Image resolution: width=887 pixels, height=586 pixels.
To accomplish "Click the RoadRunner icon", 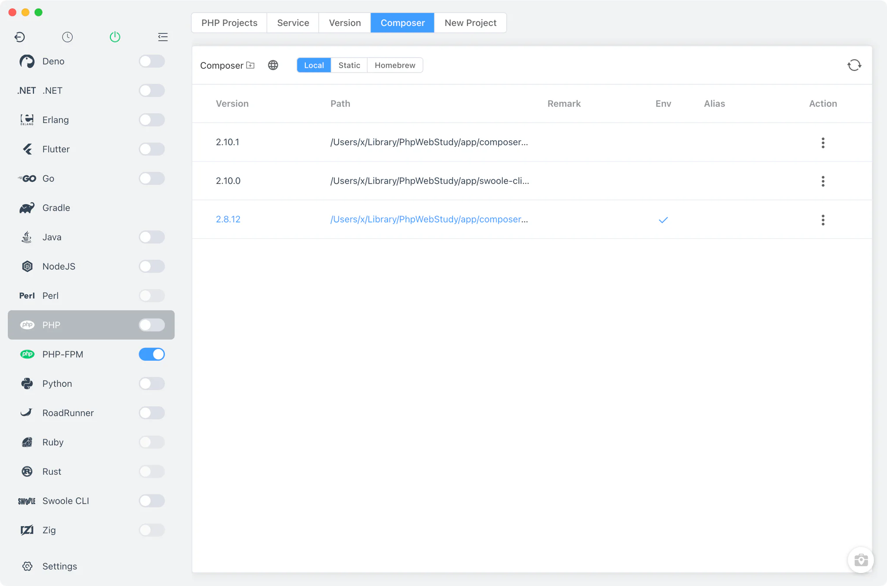I will click(26, 412).
